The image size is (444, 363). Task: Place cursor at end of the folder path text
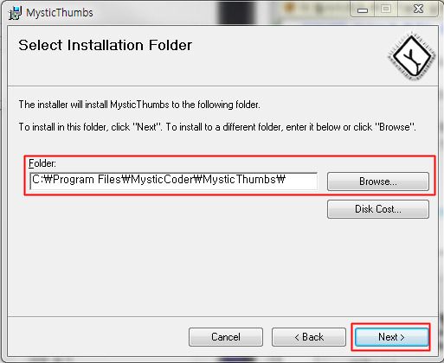[286, 180]
